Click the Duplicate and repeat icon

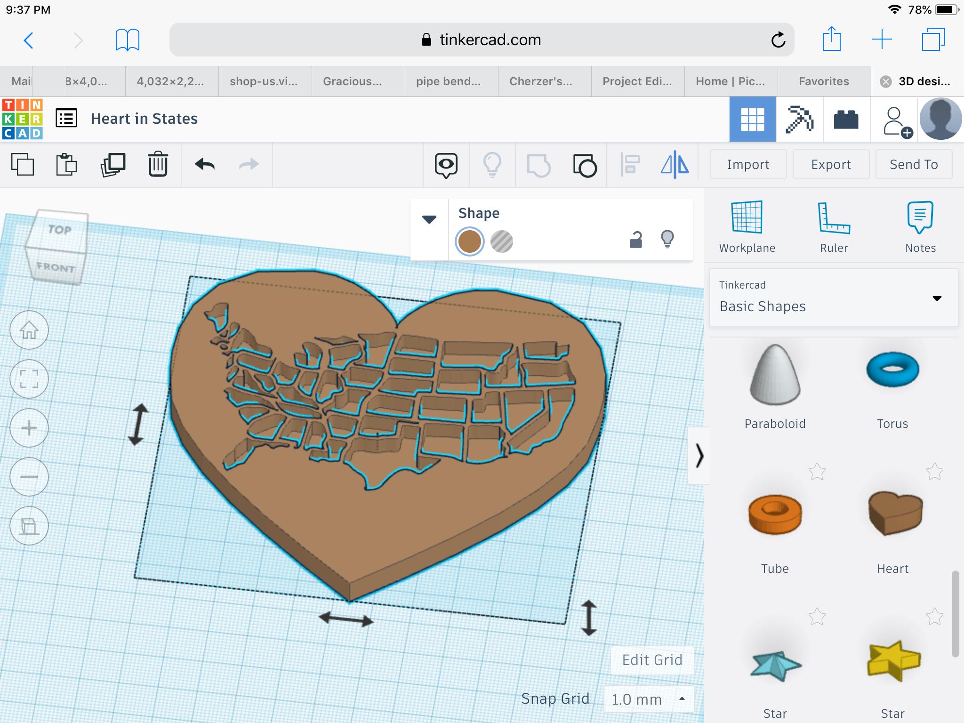click(113, 165)
